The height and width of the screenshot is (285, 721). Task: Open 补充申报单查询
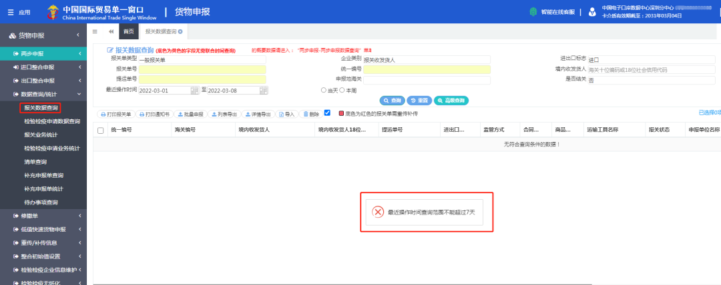point(43,175)
